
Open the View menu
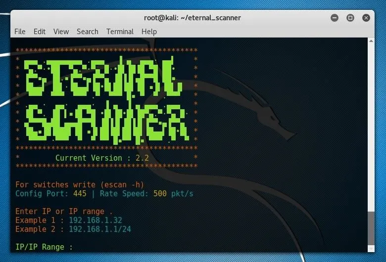61,32
